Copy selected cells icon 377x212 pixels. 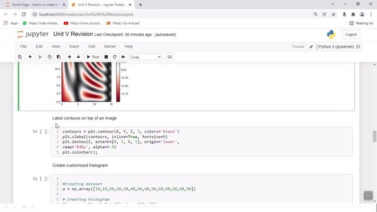click(x=49, y=57)
